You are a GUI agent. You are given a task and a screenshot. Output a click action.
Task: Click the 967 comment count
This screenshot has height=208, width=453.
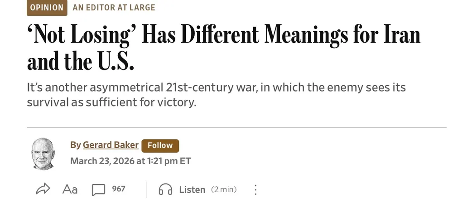119,189
